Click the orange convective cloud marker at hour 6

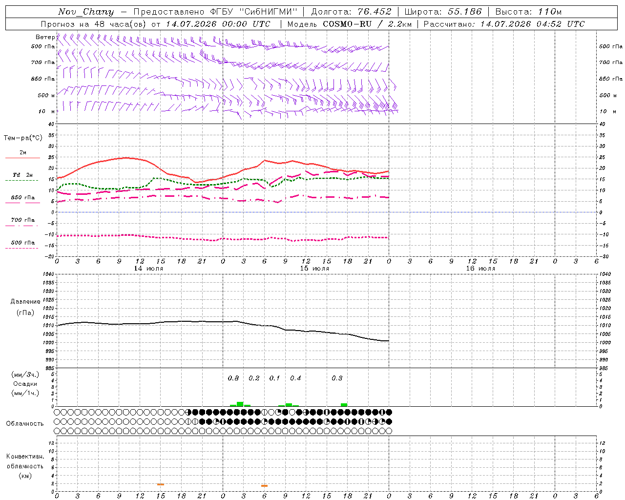tap(264, 486)
